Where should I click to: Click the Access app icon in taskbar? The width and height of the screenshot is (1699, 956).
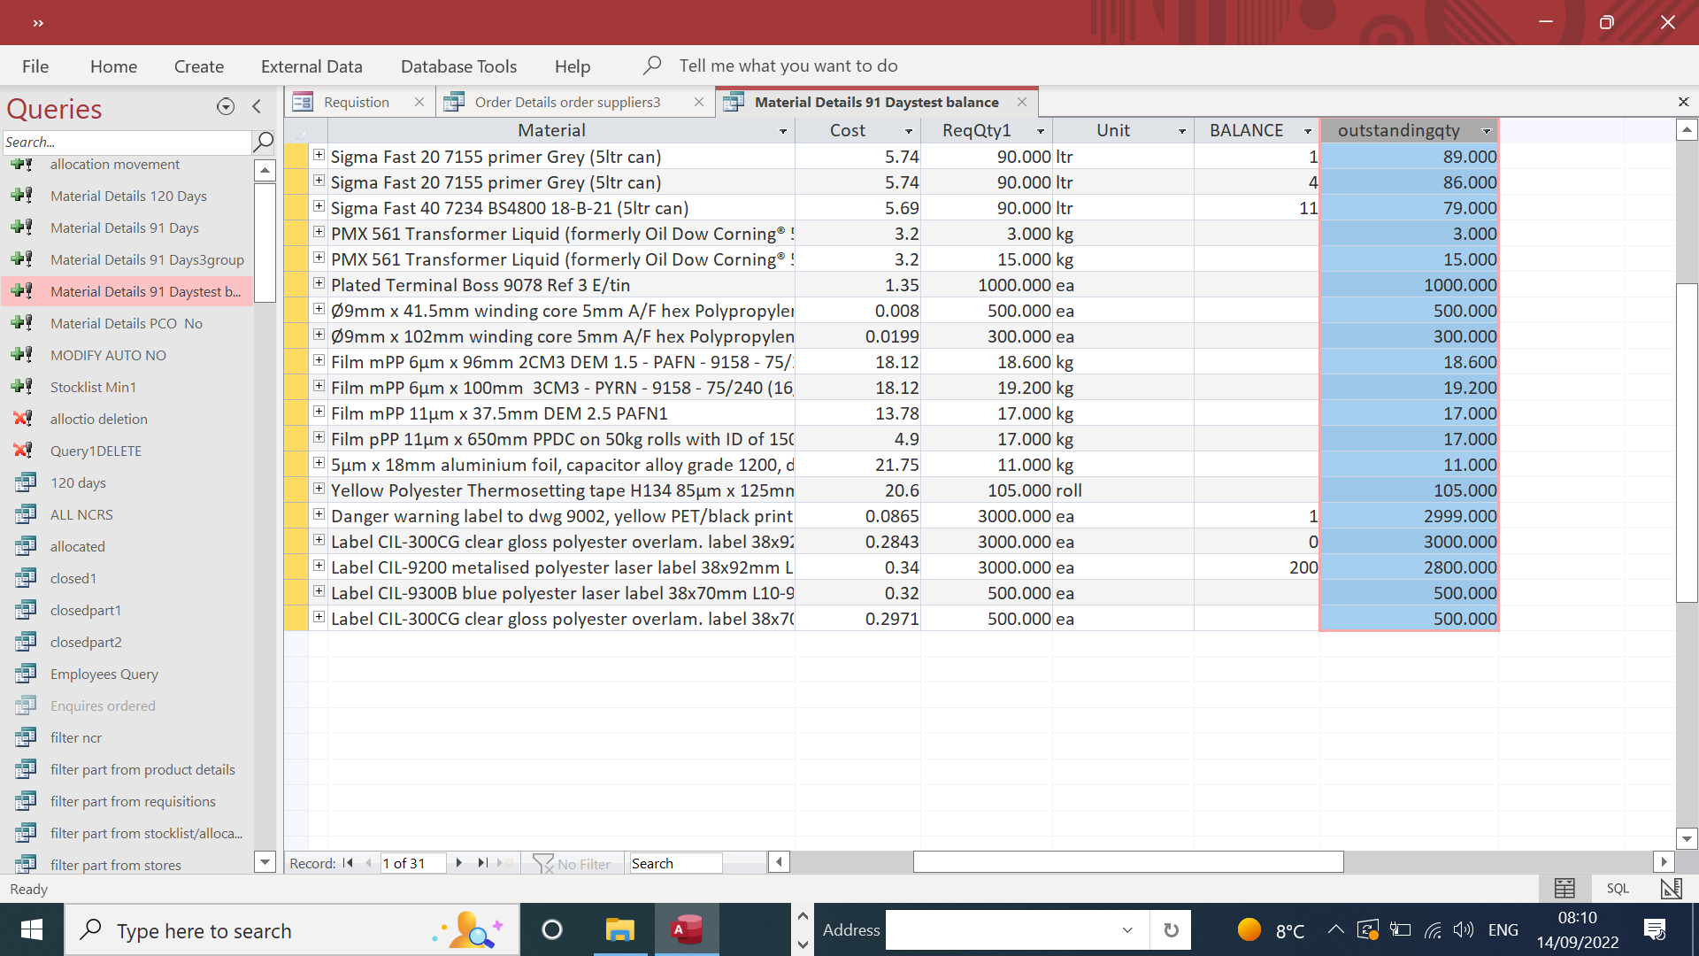coord(687,930)
